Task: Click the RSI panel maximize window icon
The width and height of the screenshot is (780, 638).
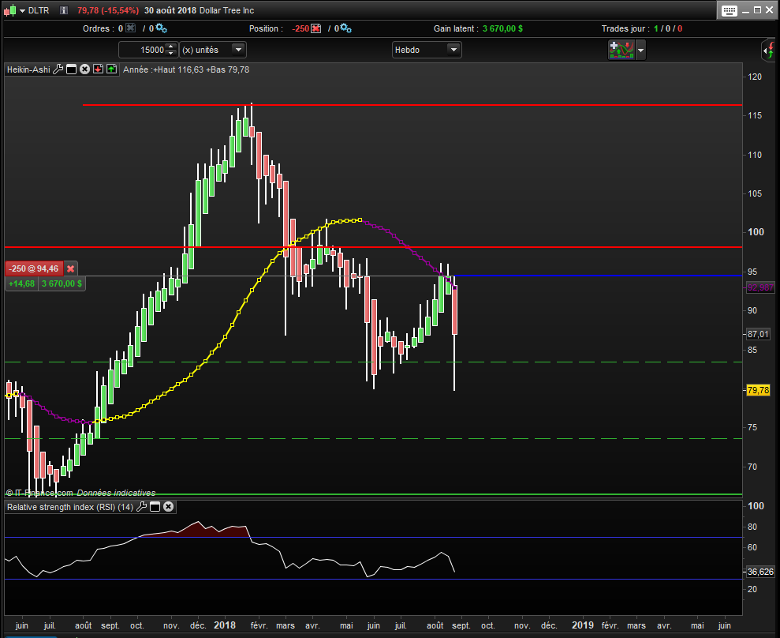Action: coord(155,506)
